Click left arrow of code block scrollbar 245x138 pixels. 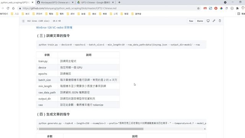(38, 129)
